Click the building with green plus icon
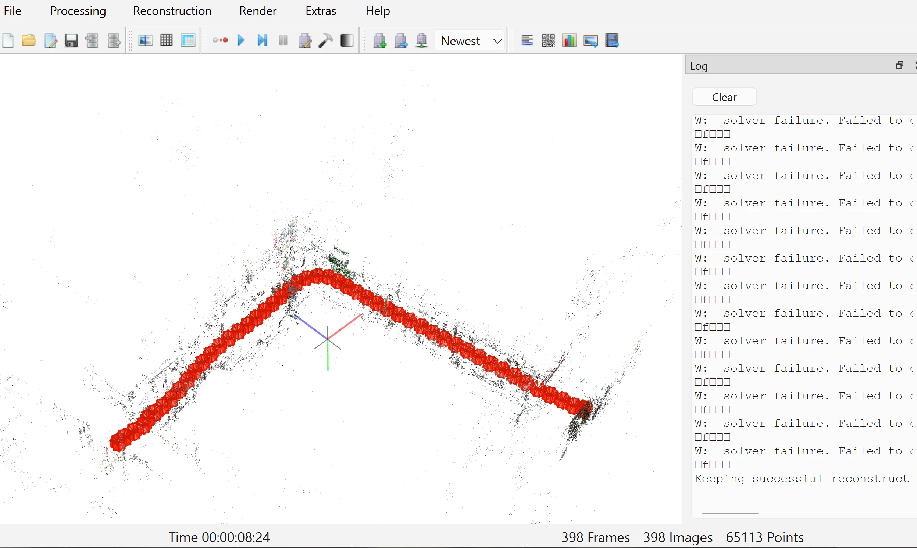 379,40
